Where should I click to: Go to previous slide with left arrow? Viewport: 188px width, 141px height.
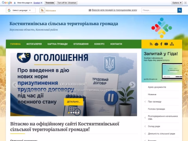(x=14, y=85)
